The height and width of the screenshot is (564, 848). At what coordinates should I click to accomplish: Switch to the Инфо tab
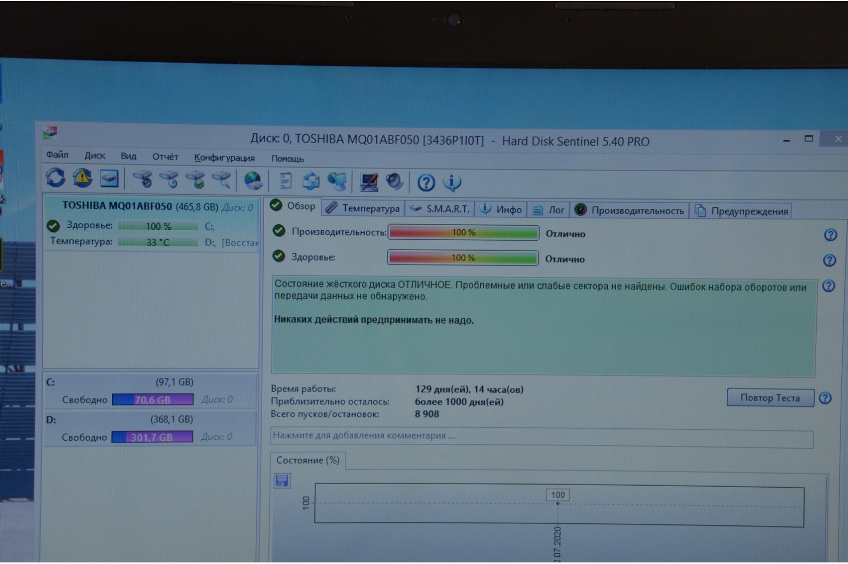(x=501, y=209)
